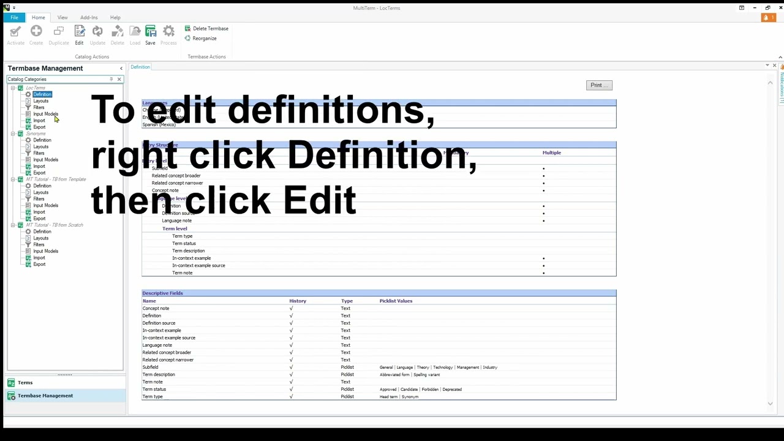Select Input Models under Synonyms
The image size is (784, 441).
tap(46, 160)
